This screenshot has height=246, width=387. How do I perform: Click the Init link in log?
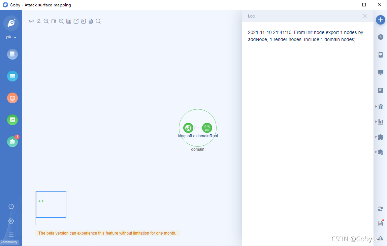[x=309, y=32]
